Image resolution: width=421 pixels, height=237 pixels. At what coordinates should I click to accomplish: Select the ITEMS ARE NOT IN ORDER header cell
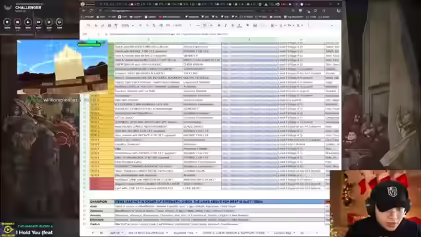(219, 201)
